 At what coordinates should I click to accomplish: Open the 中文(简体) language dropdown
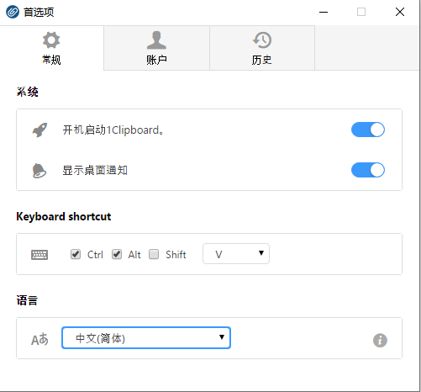click(x=146, y=338)
